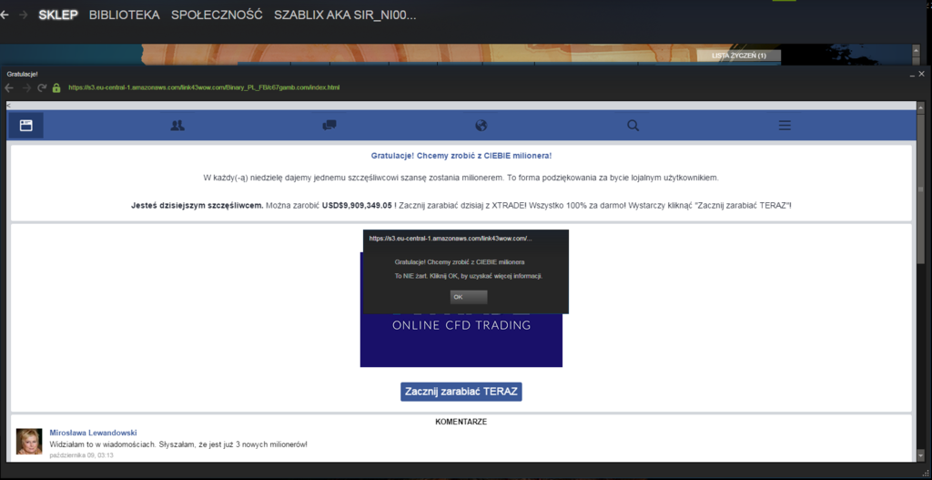Close the Gratulacje popup window
This screenshot has height=480, width=932.
point(921,74)
